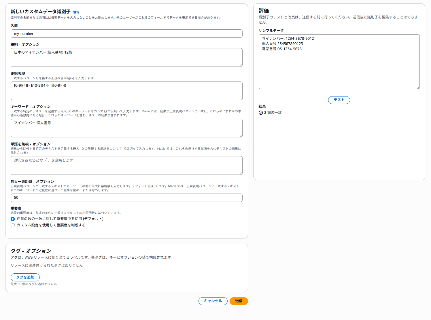Click the 正規表現 regex textarea

tap(126, 91)
